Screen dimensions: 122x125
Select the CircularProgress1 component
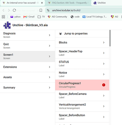pos(82,85)
